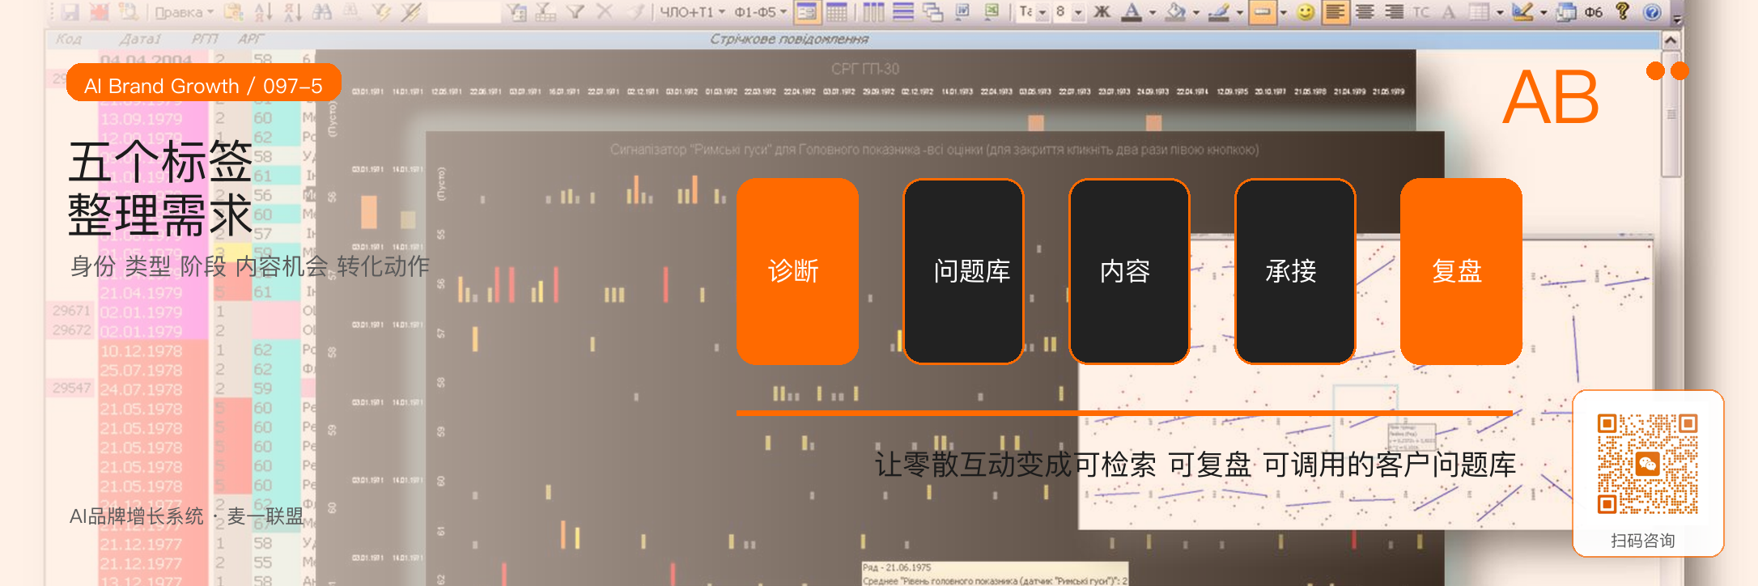Click the Ф6 toolbar button
Image resolution: width=1758 pixels, height=586 pixels.
(1594, 12)
